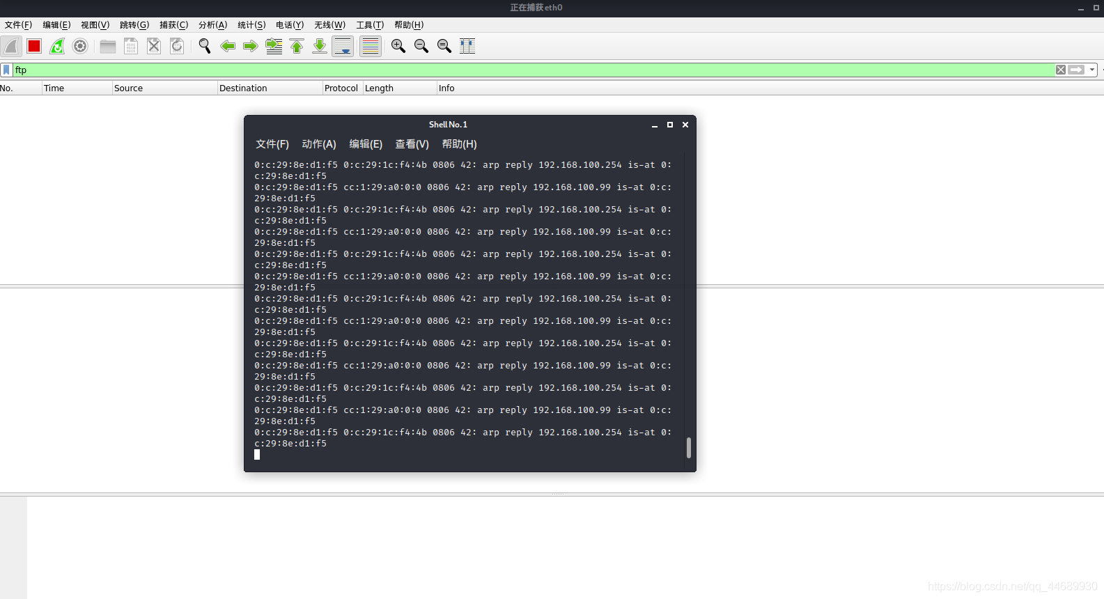This screenshot has width=1104, height=599.
Task: Open the 统计(S) menu
Action: coord(251,25)
